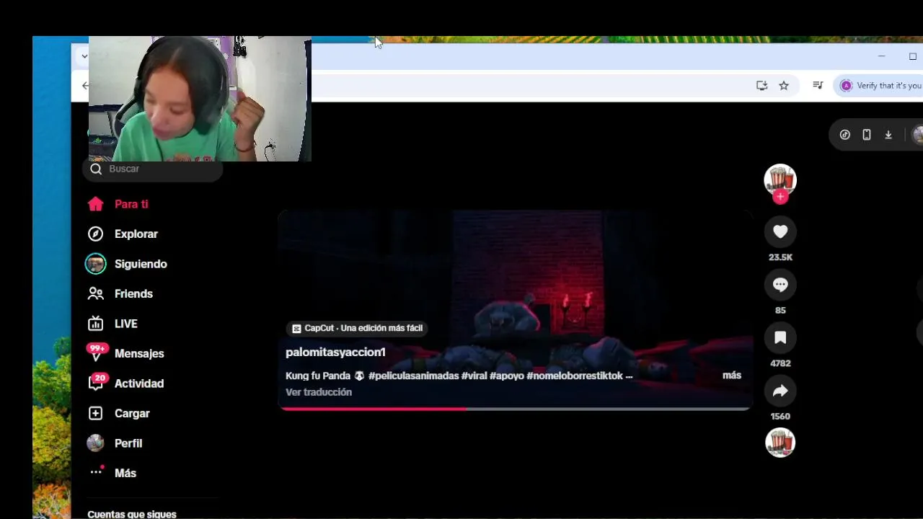Share the video using arrow icon

point(780,391)
